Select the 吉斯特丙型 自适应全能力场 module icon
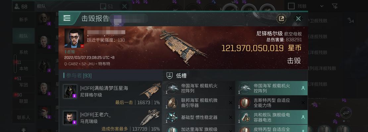368x132 pixels. pyautogui.click(x=244, y=103)
